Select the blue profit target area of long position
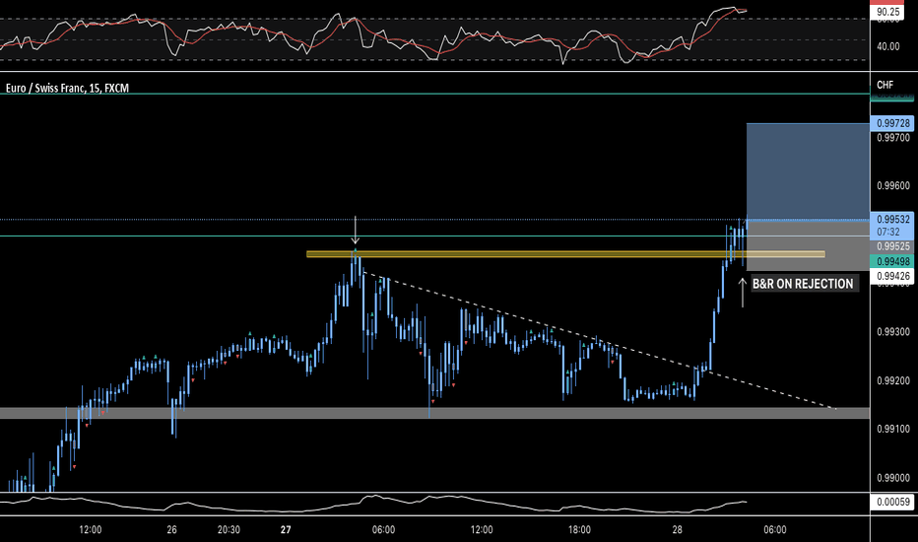Viewport: 918px width, 542px height. point(808,171)
